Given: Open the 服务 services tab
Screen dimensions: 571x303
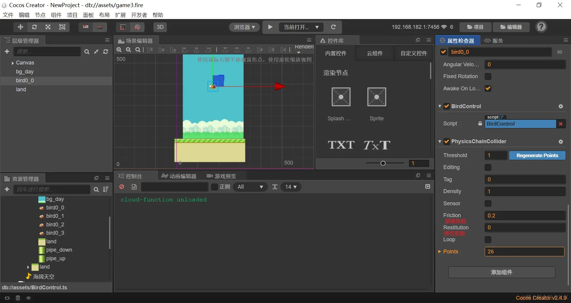Looking at the screenshot, I should (494, 41).
